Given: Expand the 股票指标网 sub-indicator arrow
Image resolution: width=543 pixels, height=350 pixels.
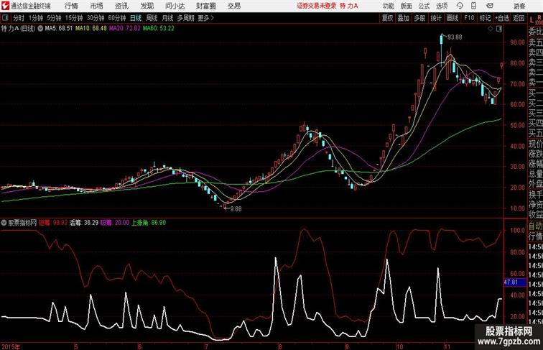Looking at the screenshot, I should [x=4, y=223].
